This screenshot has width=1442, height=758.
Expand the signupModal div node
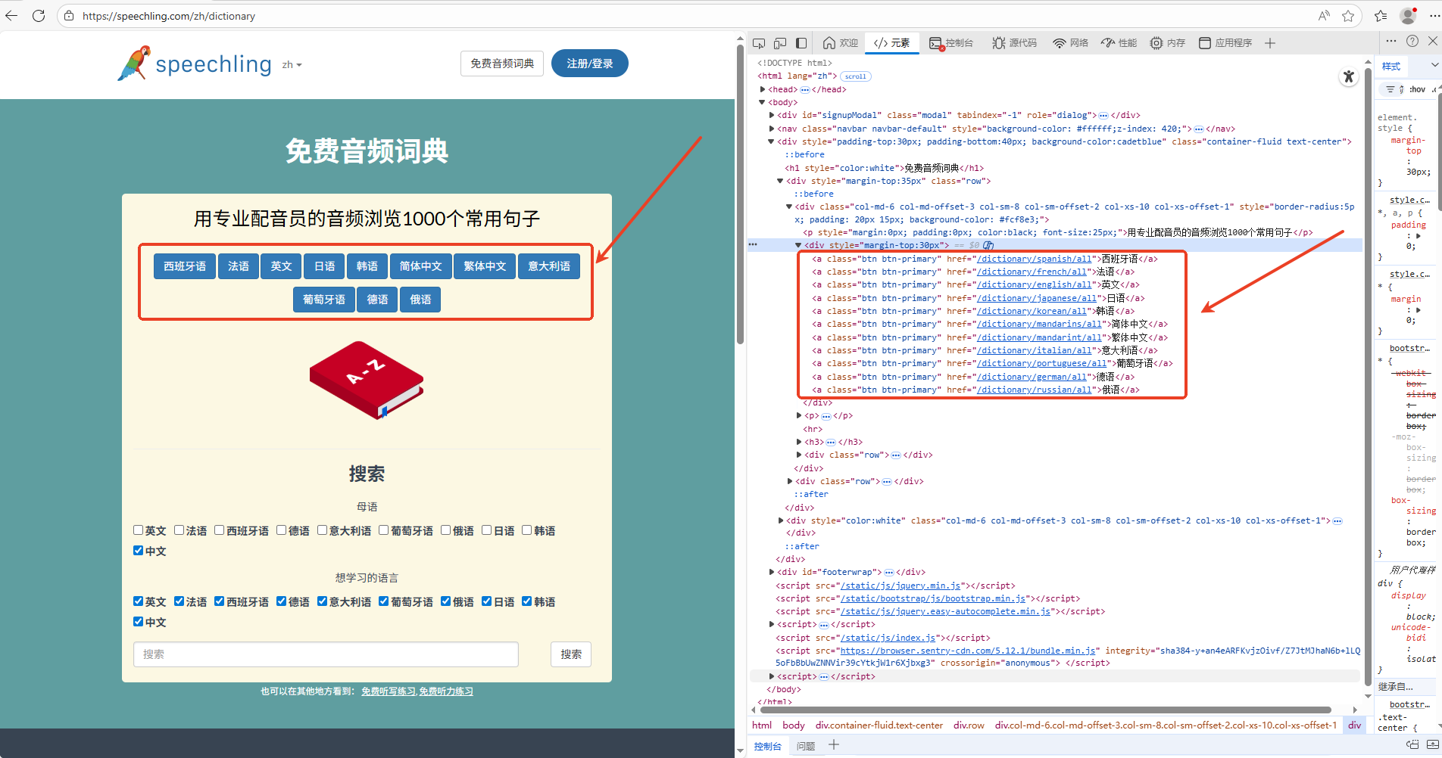pyautogui.click(x=772, y=115)
